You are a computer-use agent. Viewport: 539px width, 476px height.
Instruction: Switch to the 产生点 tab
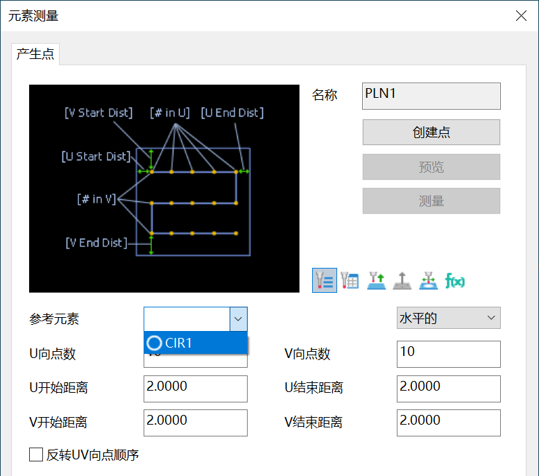[35, 53]
